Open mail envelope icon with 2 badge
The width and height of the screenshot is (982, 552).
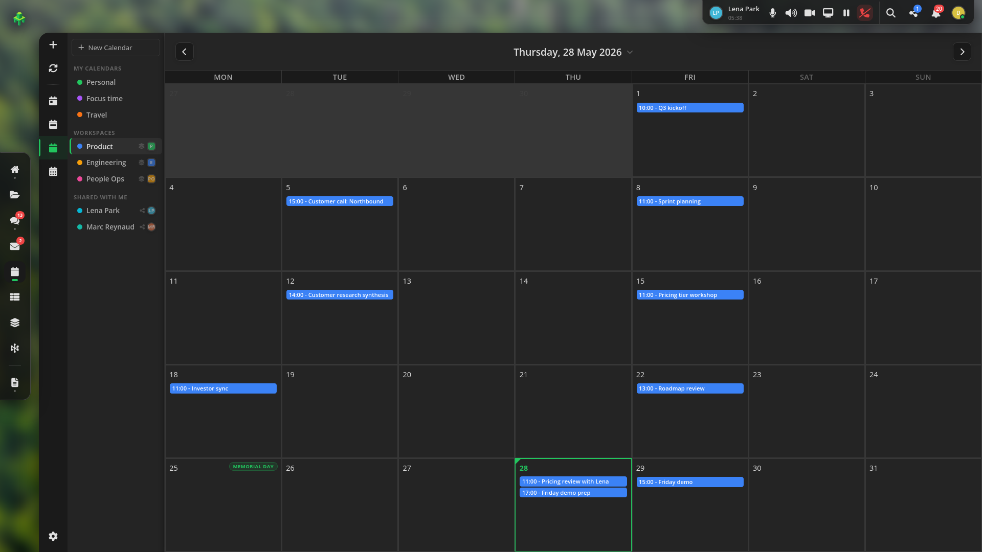click(15, 246)
